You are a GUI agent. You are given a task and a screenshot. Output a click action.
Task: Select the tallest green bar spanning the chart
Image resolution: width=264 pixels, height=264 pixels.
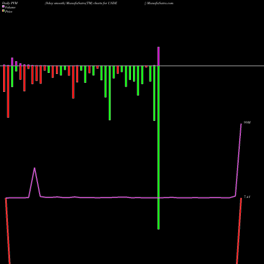click(158, 147)
